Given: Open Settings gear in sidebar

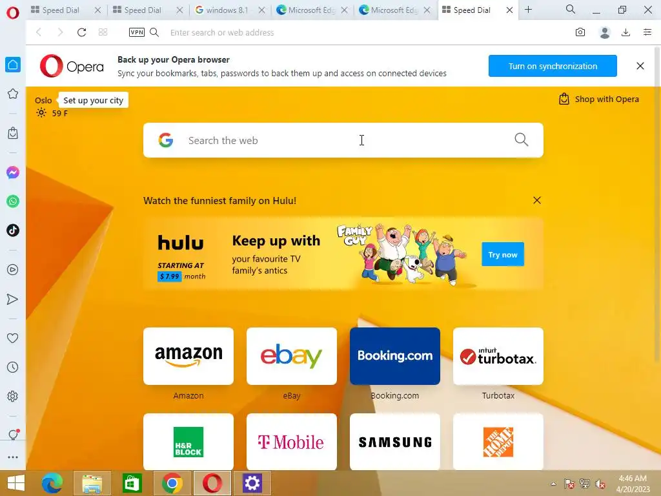Looking at the screenshot, I should click(13, 396).
